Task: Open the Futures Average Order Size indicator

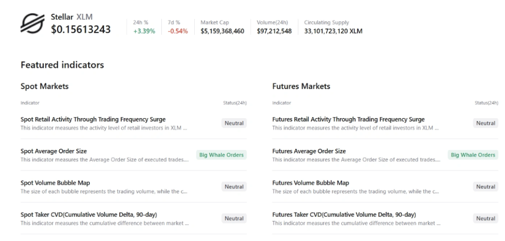Action: [x=309, y=151]
